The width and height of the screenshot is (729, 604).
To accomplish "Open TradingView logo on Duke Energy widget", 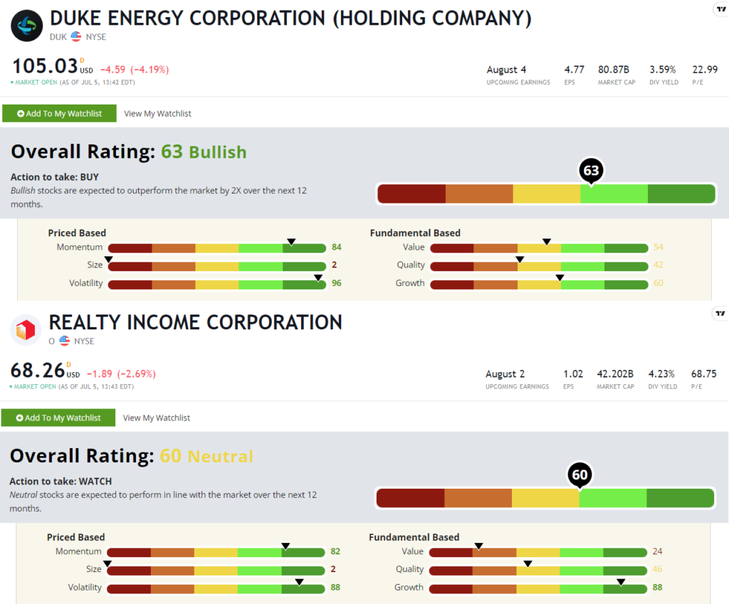I will click(x=721, y=9).
